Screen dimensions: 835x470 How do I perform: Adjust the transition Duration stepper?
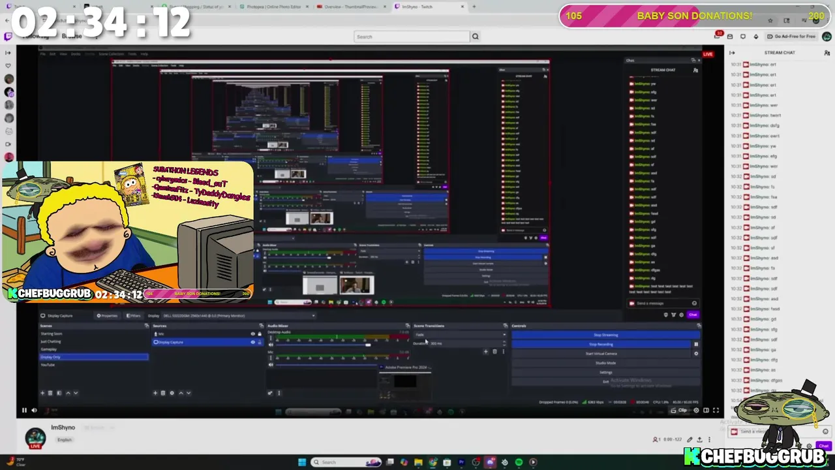click(x=504, y=343)
